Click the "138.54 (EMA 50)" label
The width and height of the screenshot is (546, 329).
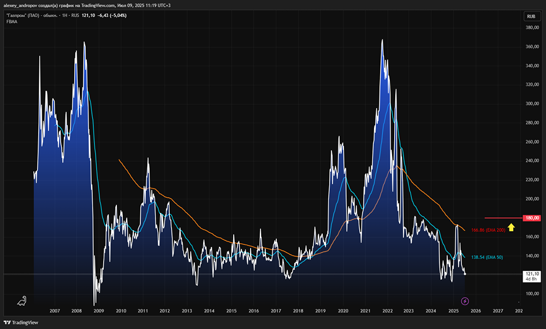point(487,257)
